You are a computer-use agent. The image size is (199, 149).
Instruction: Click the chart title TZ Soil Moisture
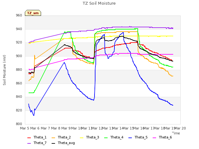point(99,3)
